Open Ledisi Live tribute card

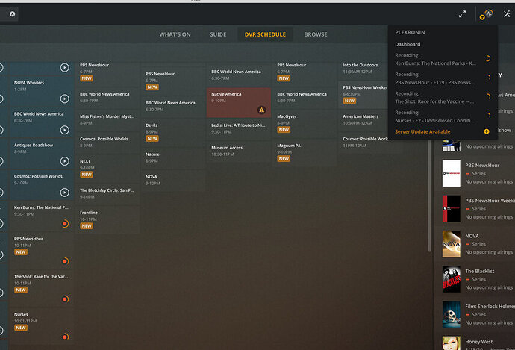point(239,128)
